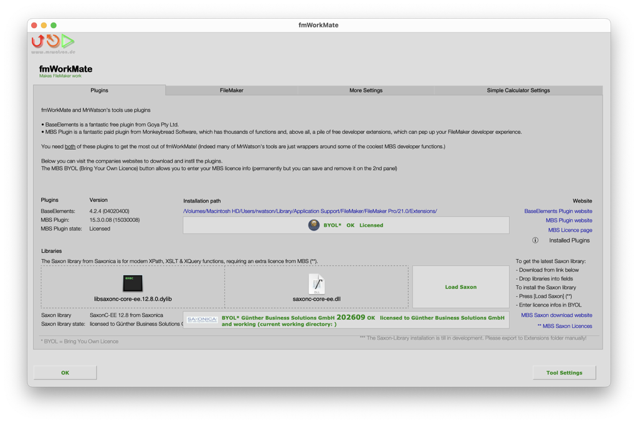638x423 pixels.
Task: Select the Plugins tab
Action: (98, 90)
